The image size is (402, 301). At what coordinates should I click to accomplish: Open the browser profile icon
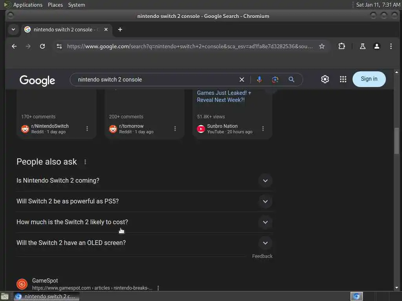376,46
